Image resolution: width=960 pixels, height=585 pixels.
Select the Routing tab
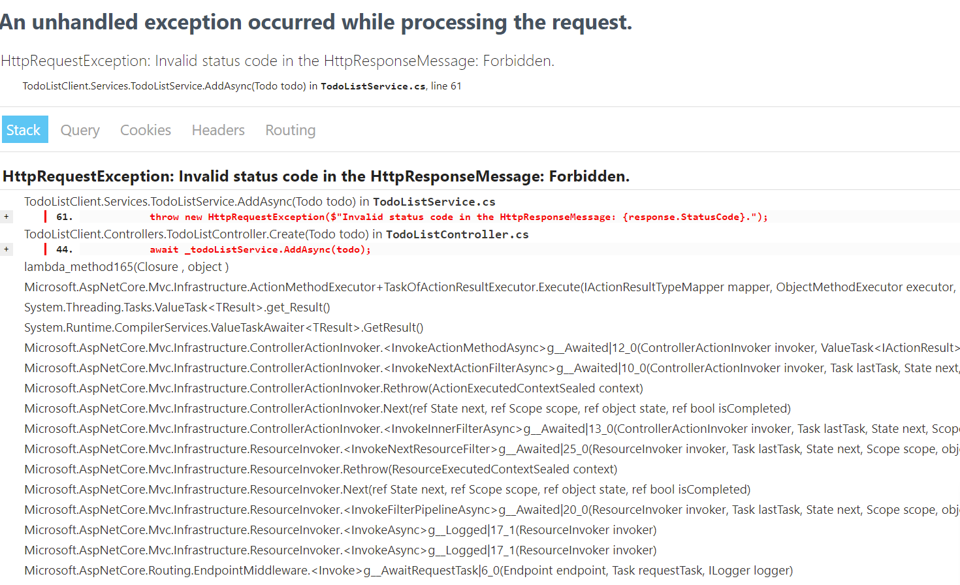pyautogui.click(x=290, y=130)
